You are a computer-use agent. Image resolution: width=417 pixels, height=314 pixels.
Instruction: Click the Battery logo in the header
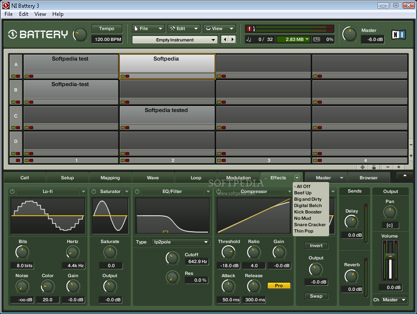coord(38,34)
